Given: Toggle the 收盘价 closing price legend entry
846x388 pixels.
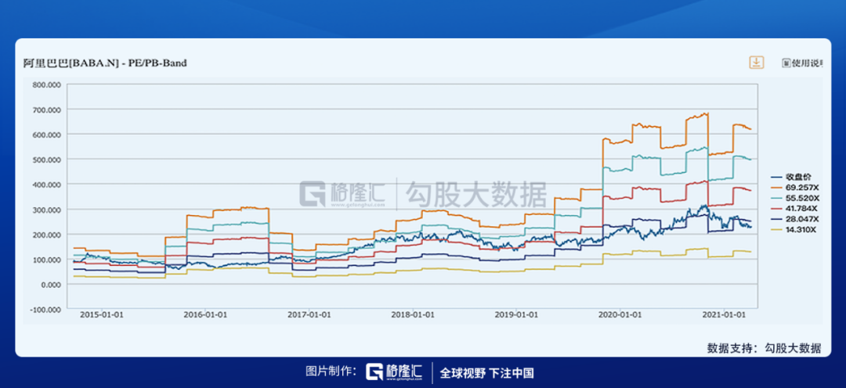Looking at the screenshot, I should (791, 177).
